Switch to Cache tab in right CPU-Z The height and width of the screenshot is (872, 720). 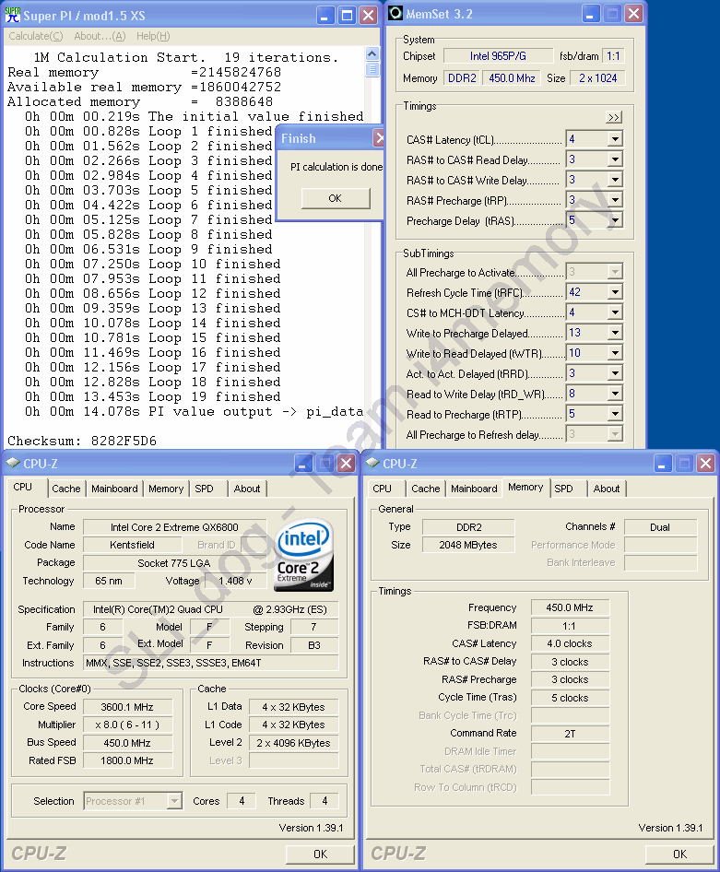click(x=426, y=489)
